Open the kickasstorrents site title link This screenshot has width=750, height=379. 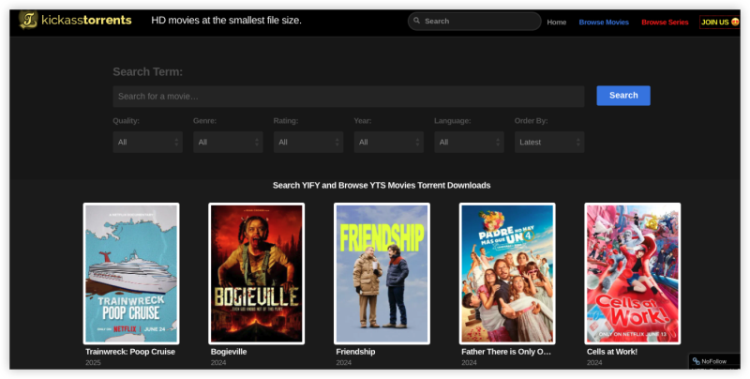(x=86, y=20)
